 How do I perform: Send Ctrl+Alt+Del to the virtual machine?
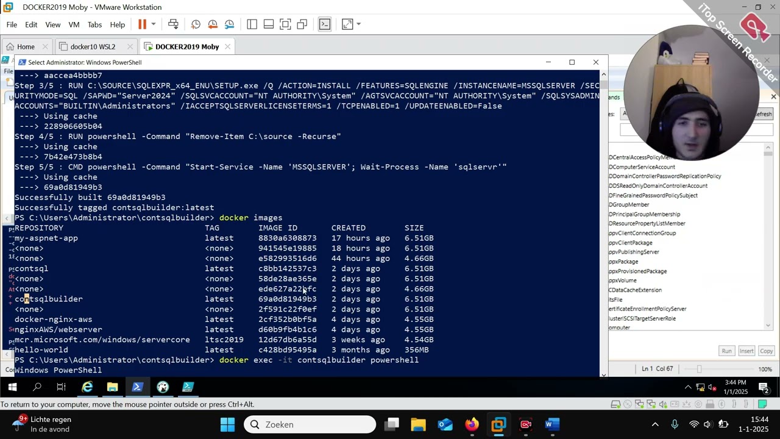[x=173, y=24]
